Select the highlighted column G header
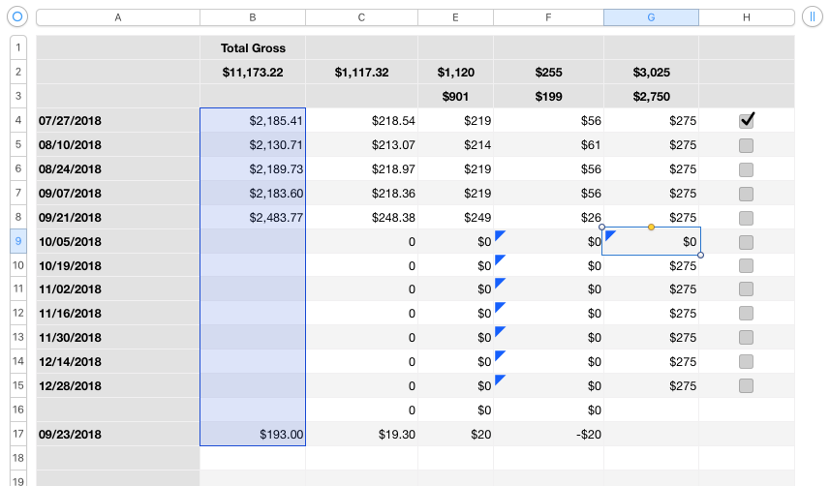This screenshot has width=830, height=486. coord(651,17)
